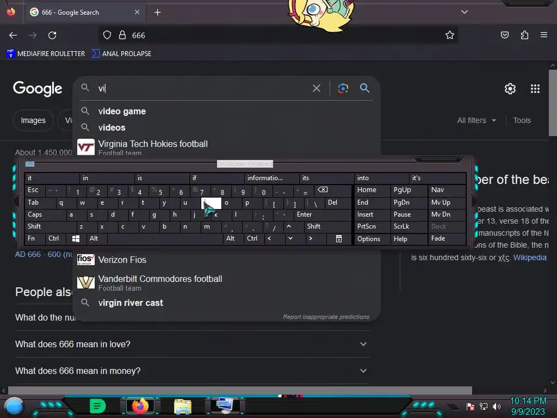The height and width of the screenshot is (418, 557).
Task: Open tracking protection shield icon
Action: (x=107, y=35)
